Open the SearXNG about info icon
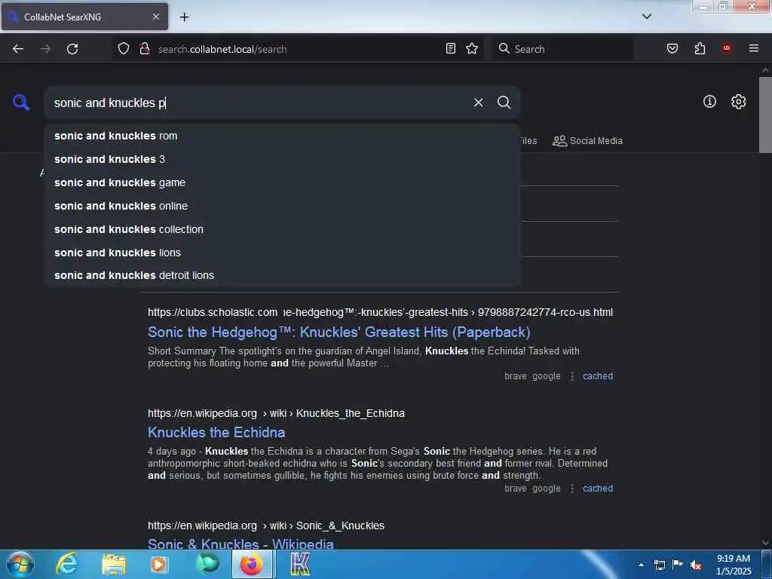The height and width of the screenshot is (579, 772). (709, 102)
